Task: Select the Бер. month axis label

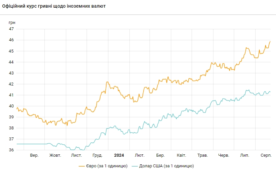Action: 160,155
